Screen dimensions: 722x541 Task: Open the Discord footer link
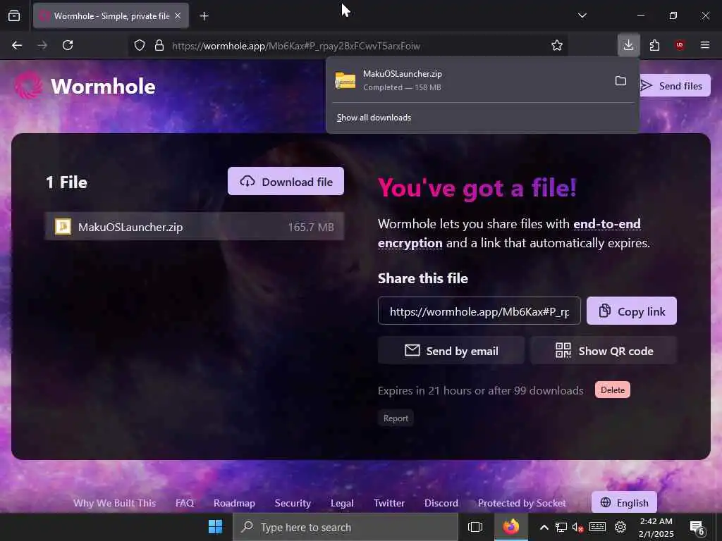click(441, 503)
